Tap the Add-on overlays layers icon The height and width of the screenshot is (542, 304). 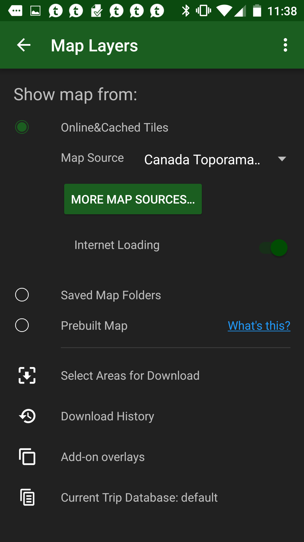27,456
